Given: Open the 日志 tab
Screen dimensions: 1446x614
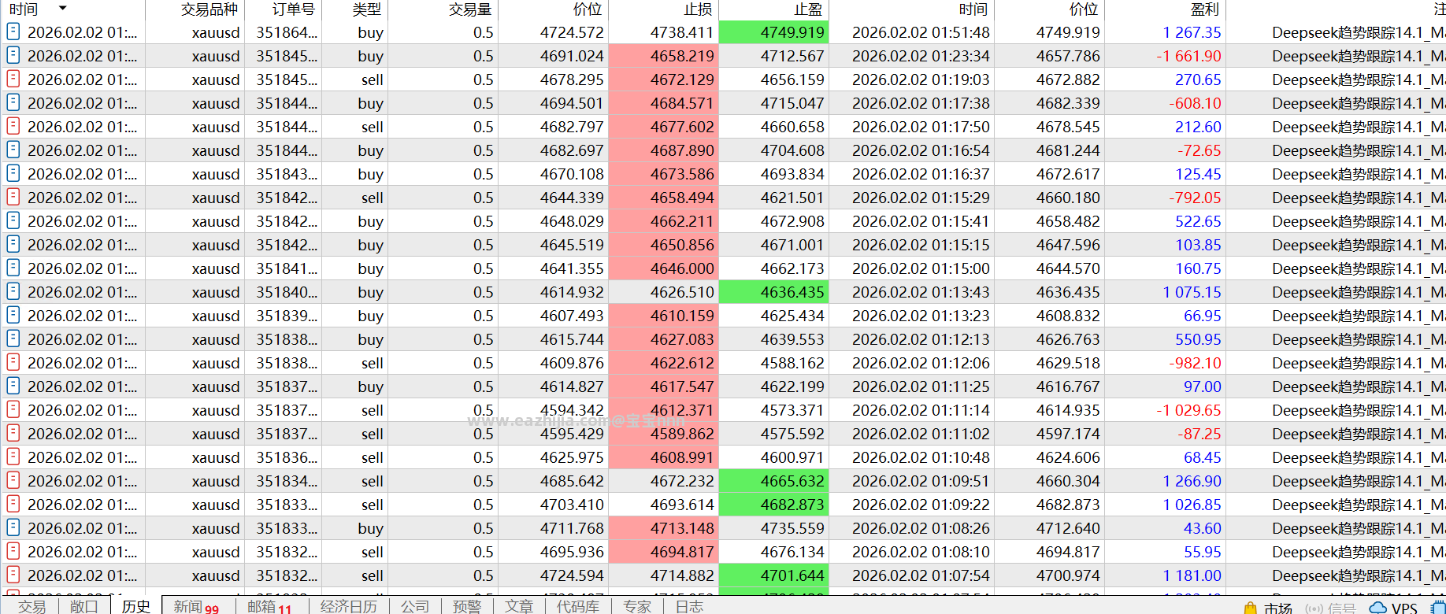Looking at the screenshot, I should pos(689,605).
